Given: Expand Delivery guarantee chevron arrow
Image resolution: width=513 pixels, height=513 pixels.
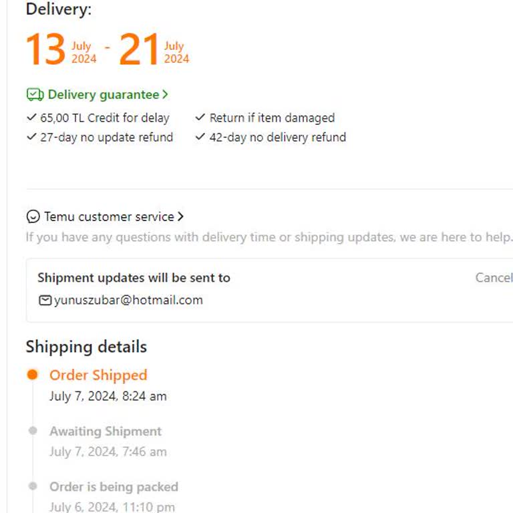Looking at the screenshot, I should [x=165, y=95].
